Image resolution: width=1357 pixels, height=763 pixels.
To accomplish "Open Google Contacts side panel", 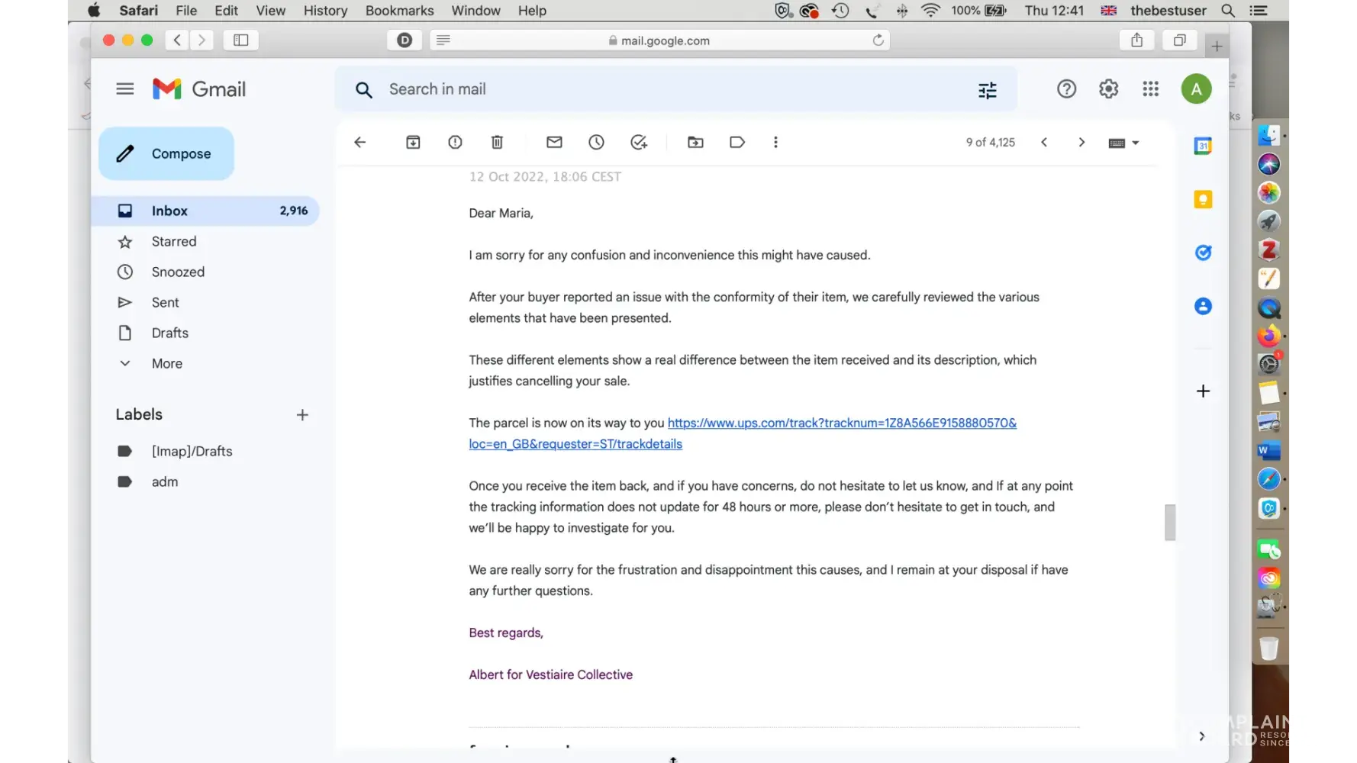I will click(1203, 306).
